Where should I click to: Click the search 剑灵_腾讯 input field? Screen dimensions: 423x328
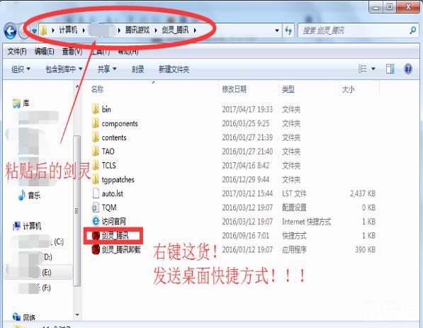(354, 30)
